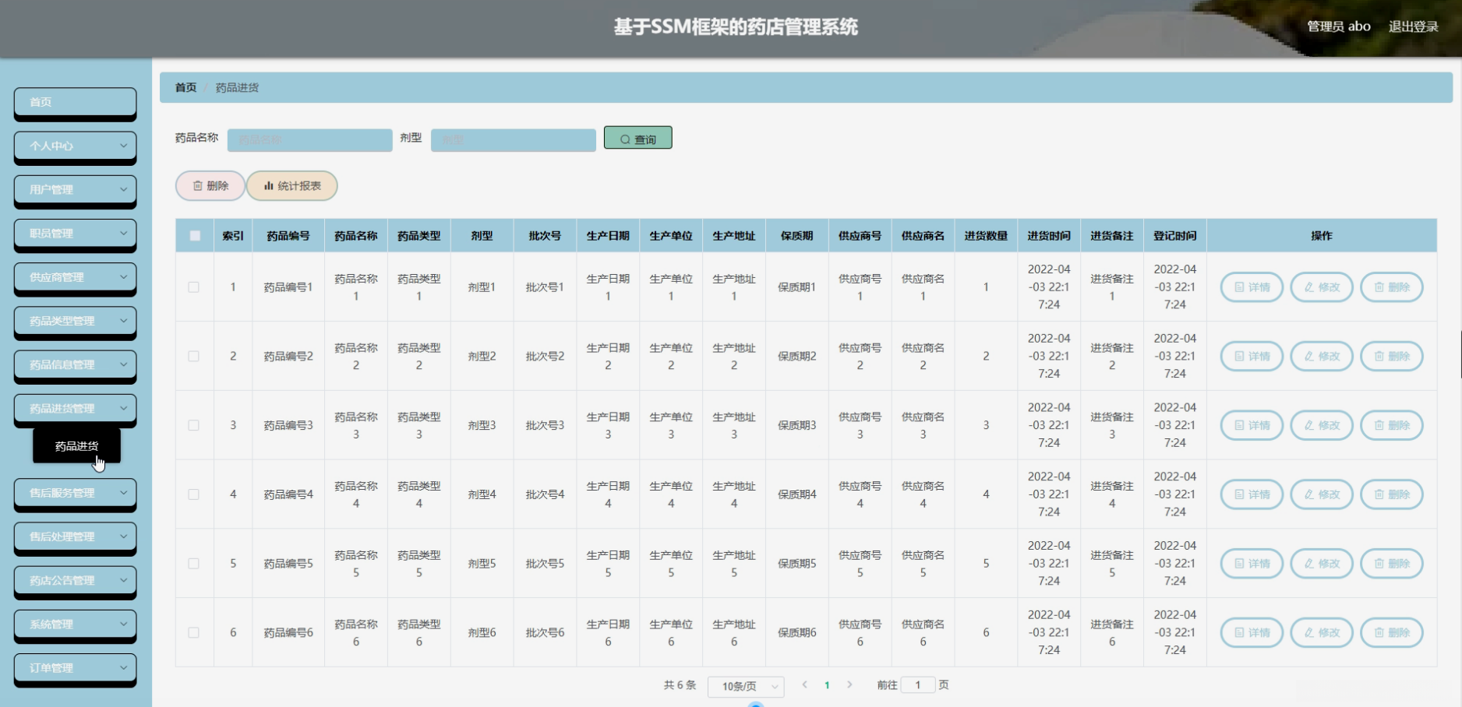Screen dimensions: 1462x707
Task: Check the box on the 药品编号6 row
Action: click(x=194, y=633)
